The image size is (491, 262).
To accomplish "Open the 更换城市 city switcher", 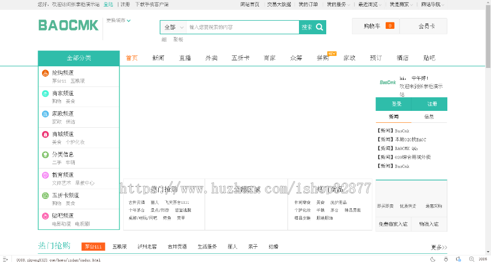I will [118, 21].
